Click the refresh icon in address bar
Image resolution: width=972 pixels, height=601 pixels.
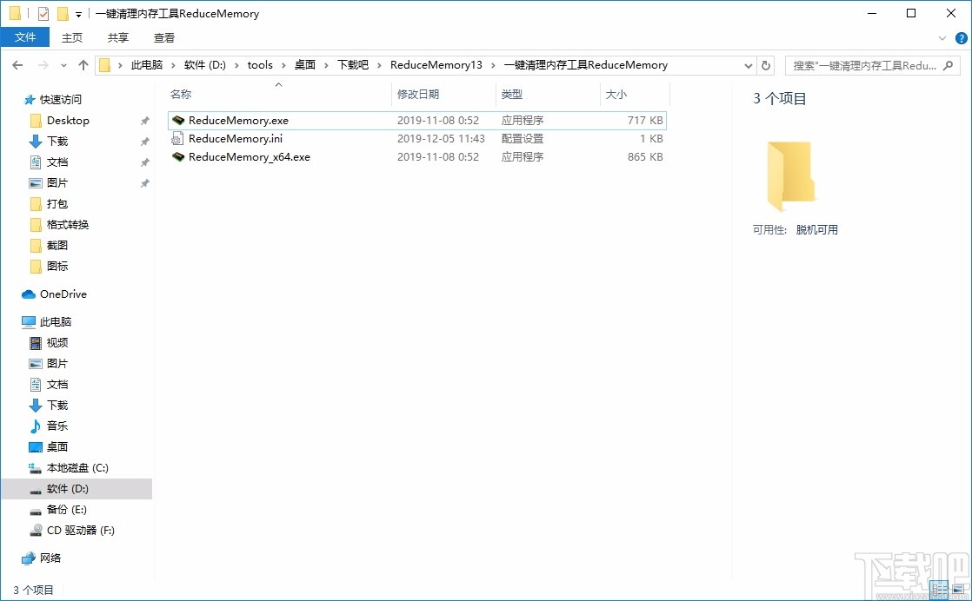764,64
